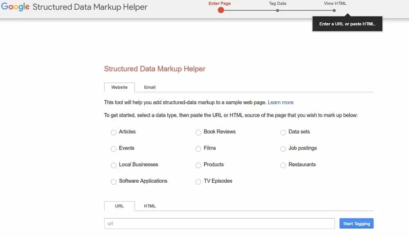Click the View HTML step marker

(x=334, y=11)
